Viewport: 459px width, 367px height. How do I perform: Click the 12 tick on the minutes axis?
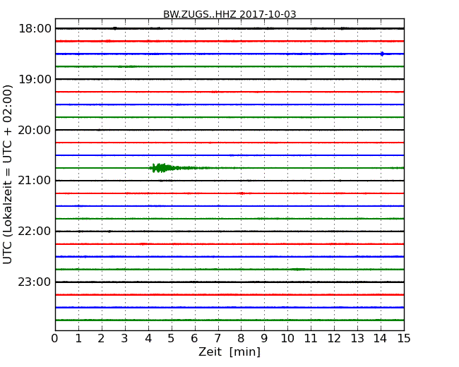334,339
